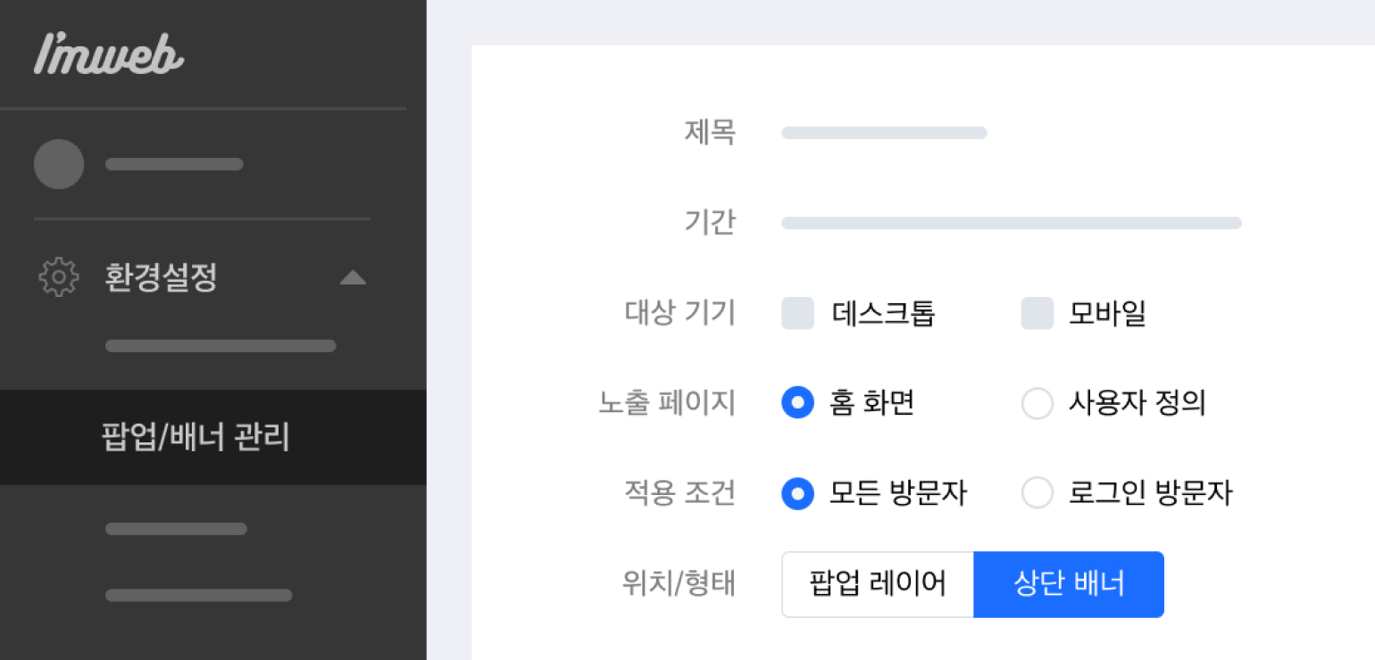Open 팝업/배너 관리 in the sidebar
The image size is (1375, 660).
tap(196, 438)
